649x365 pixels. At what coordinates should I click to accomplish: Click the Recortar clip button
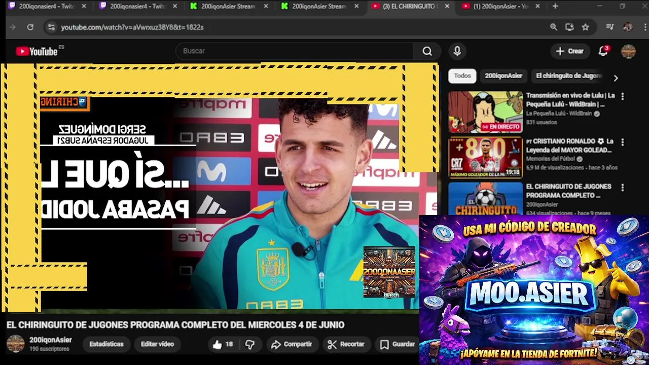[346, 344]
